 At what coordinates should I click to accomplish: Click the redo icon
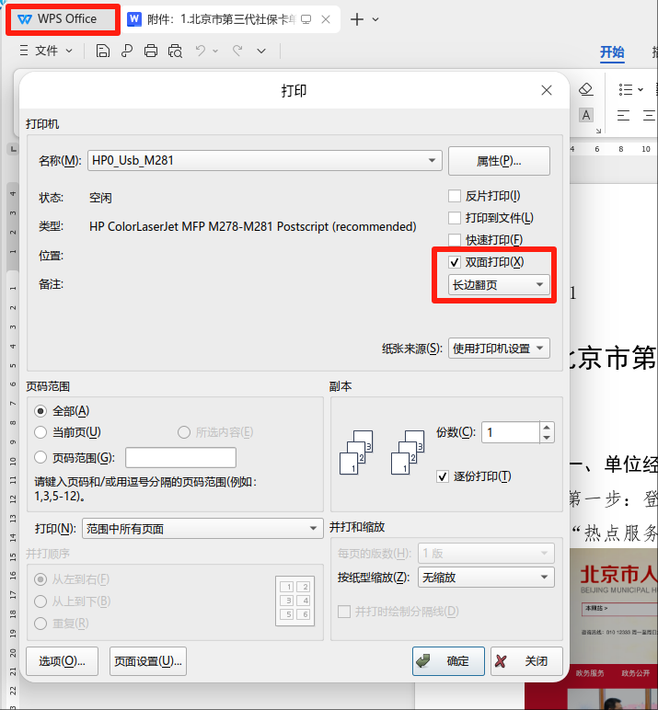click(x=237, y=51)
